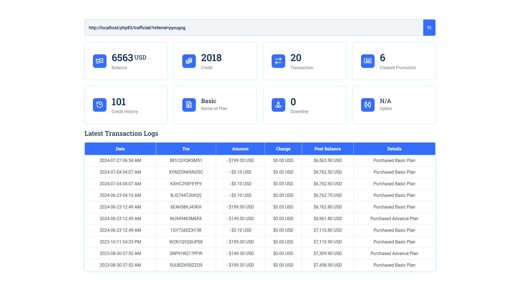Click Purchased Advance Plan for NU9494K5M6FA row
The height and width of the screenshot is (285, 520).
pos(394,219)
